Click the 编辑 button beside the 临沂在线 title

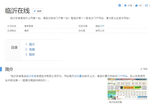click(x=37, y=11)
